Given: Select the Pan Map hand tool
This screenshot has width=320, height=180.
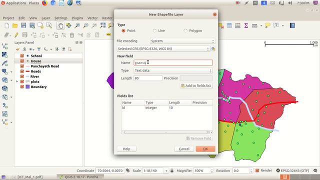Looking at the screenshot, I should (60, 25).
